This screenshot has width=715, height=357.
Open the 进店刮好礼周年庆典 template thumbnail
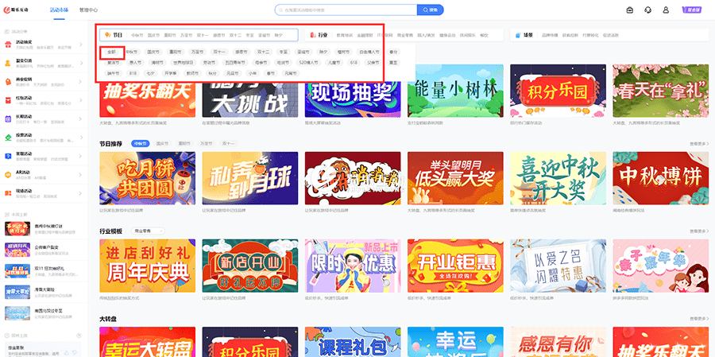(147, 266)
